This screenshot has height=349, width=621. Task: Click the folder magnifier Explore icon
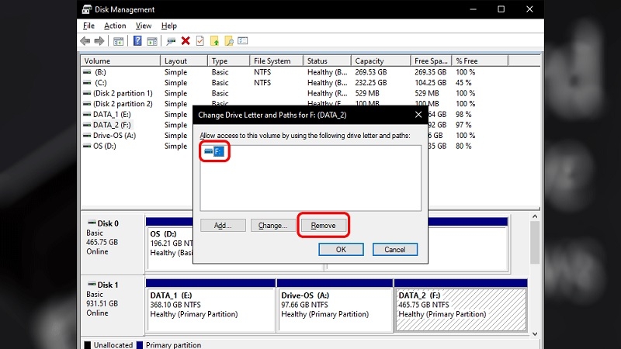[229, 41]
